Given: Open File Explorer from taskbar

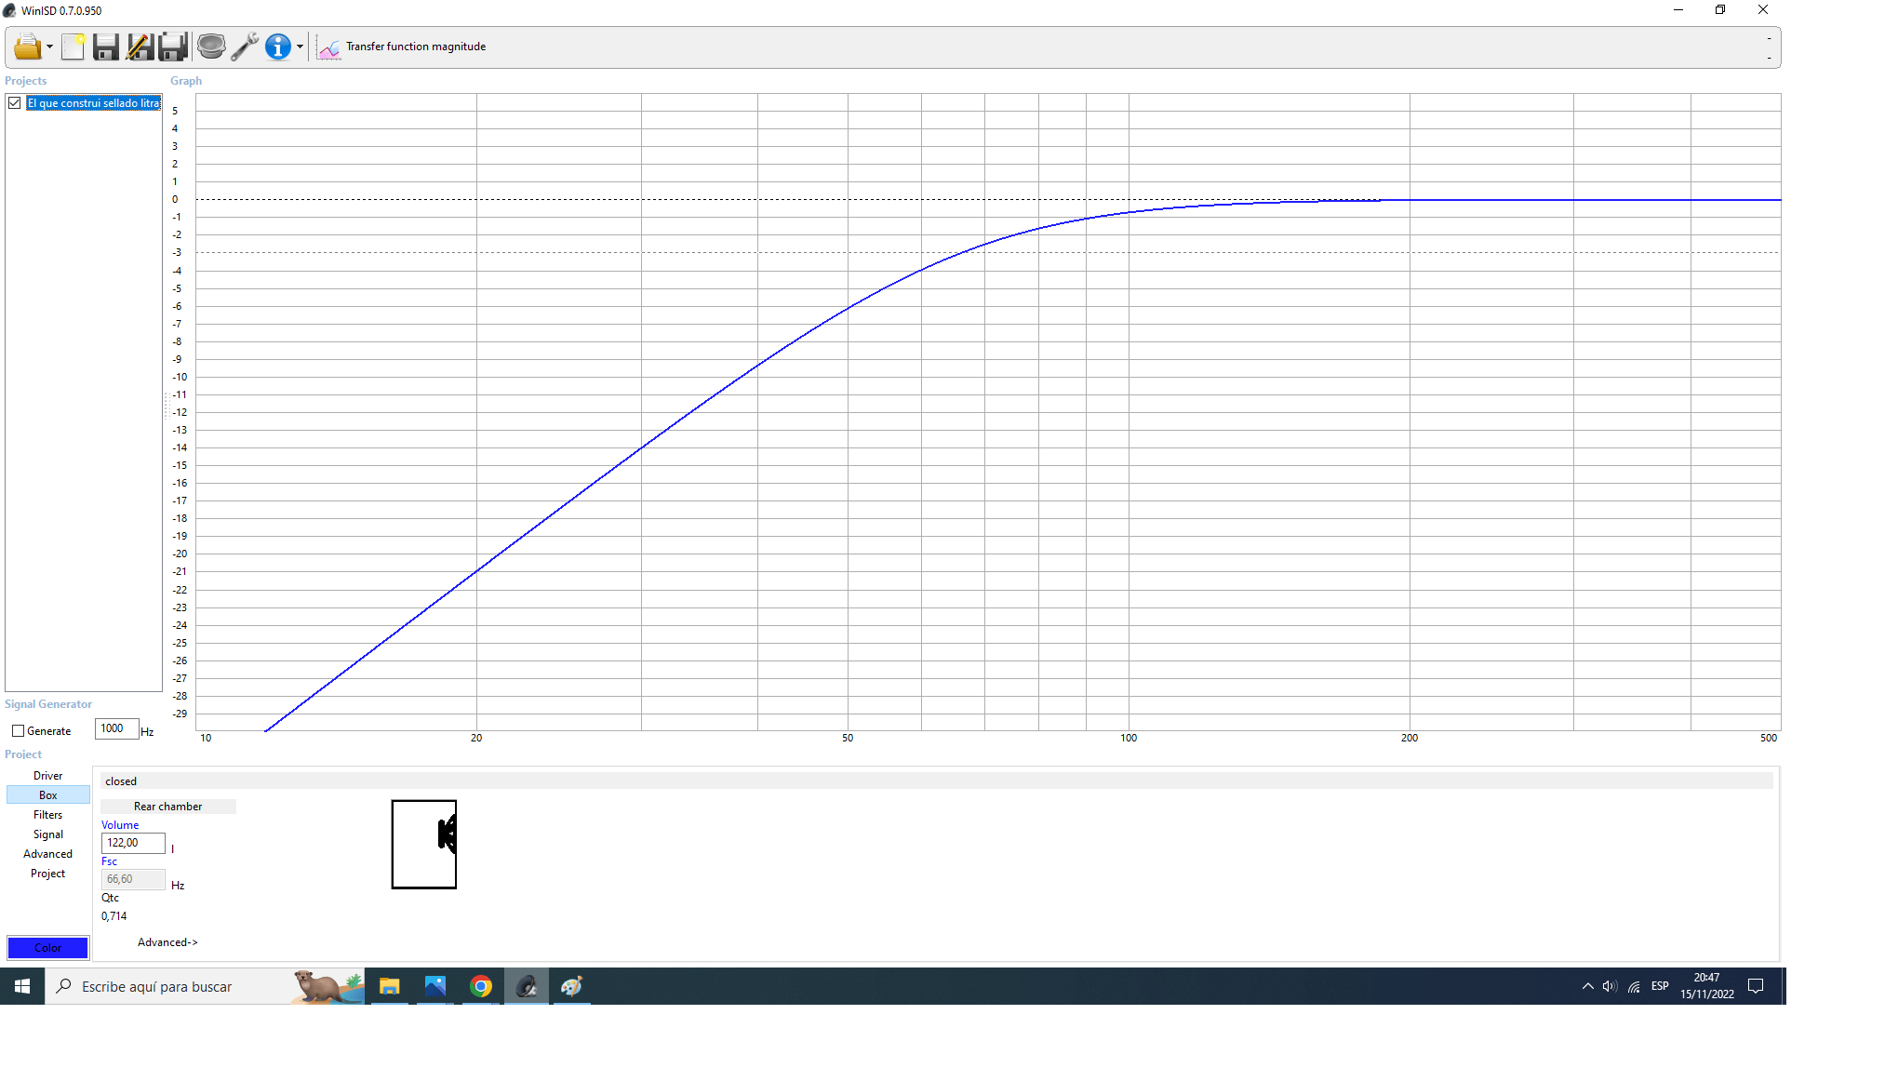Looking at the screenshot, I should pos(390,986).
